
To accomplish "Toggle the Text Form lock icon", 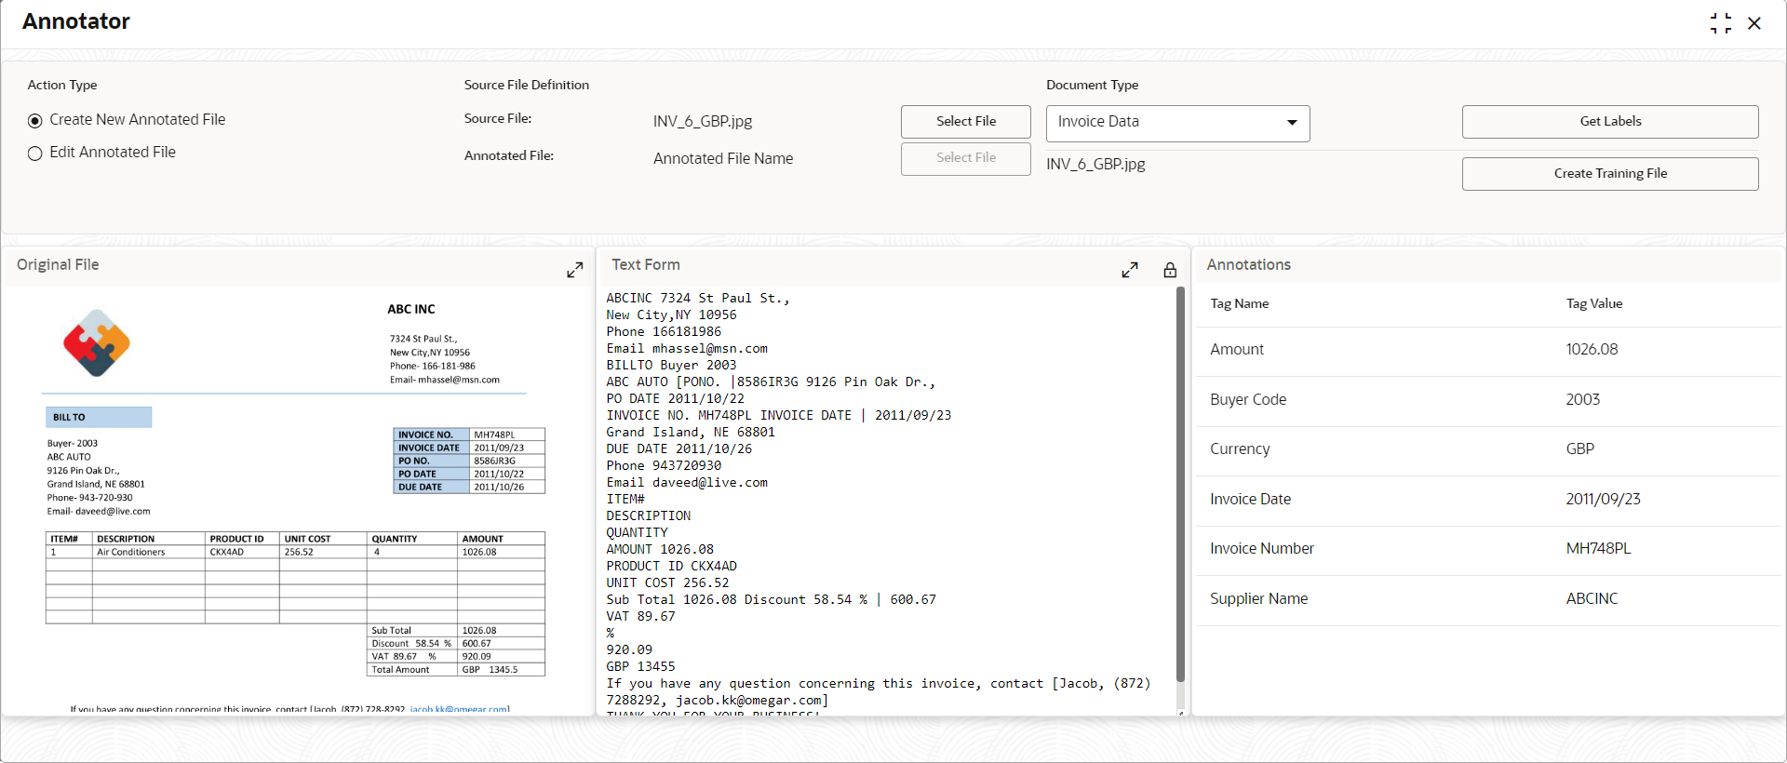I will pos(1170,270).
